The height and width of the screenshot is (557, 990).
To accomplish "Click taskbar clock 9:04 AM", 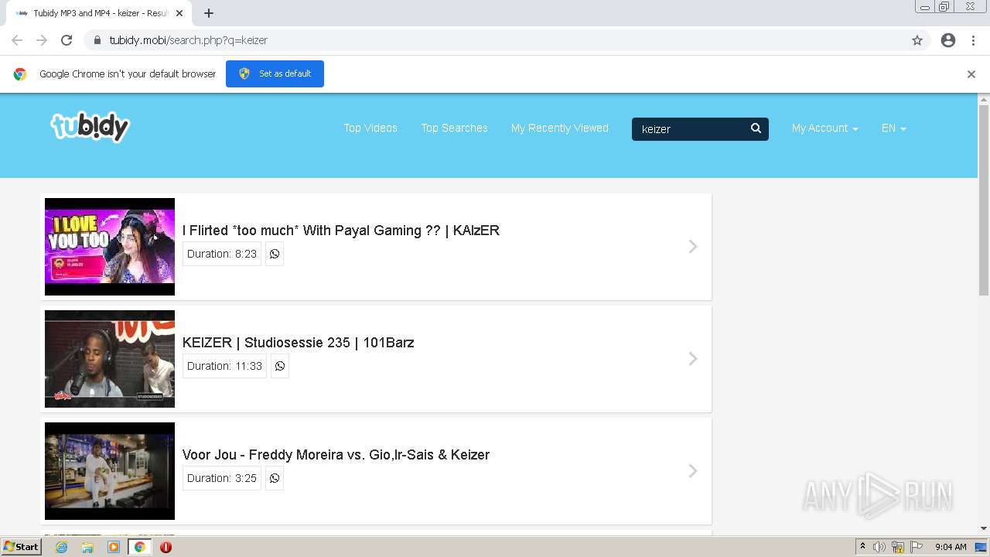I will pyautogui.click(x=951, y=547).
